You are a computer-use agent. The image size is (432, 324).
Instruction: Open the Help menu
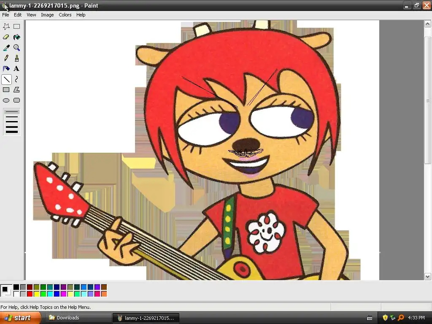(x=81, y=15)
